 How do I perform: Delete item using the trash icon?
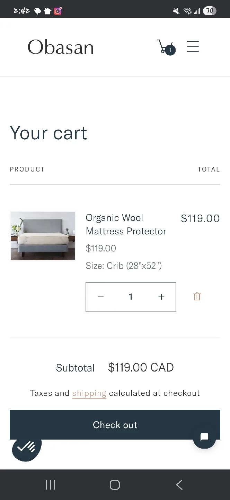point(197,297)
